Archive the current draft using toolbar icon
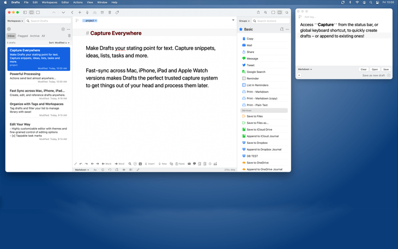 [x=102, y=13]
